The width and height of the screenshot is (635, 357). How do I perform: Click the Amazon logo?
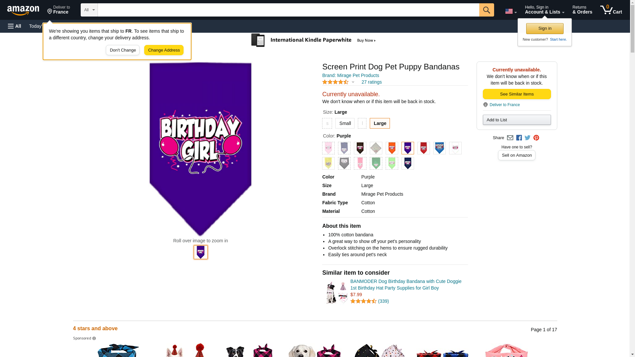pyautogui.click(x=23, y=11)
